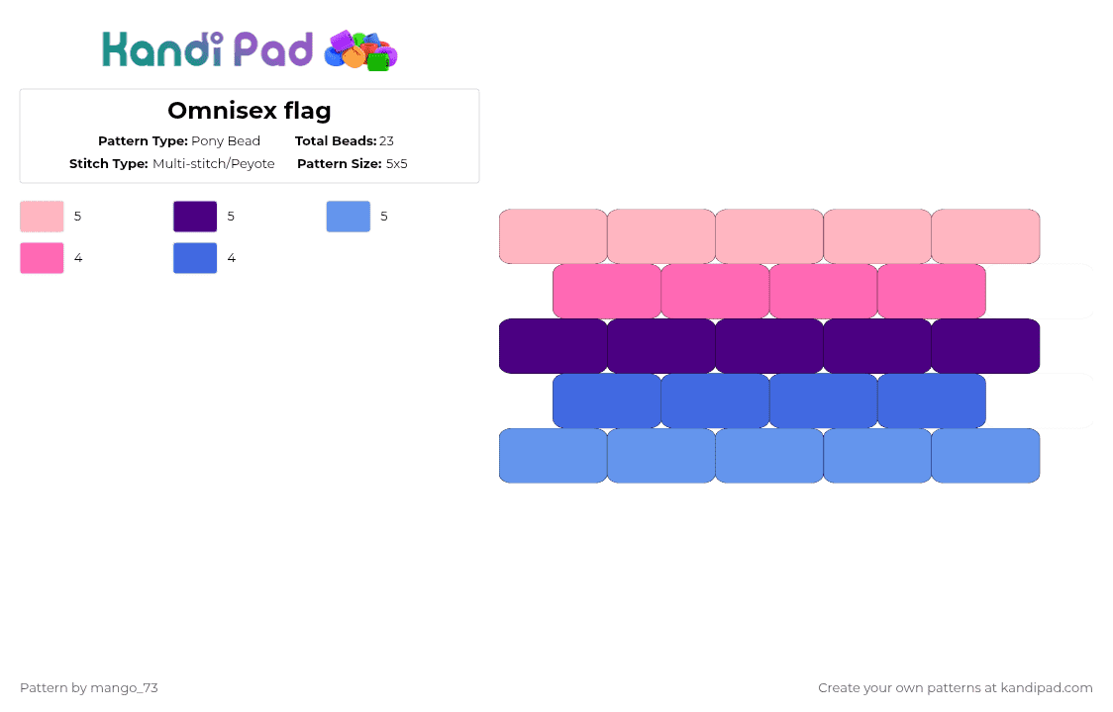
Task: Select the hot pink color swatch
Action: (x=42, y=258)
